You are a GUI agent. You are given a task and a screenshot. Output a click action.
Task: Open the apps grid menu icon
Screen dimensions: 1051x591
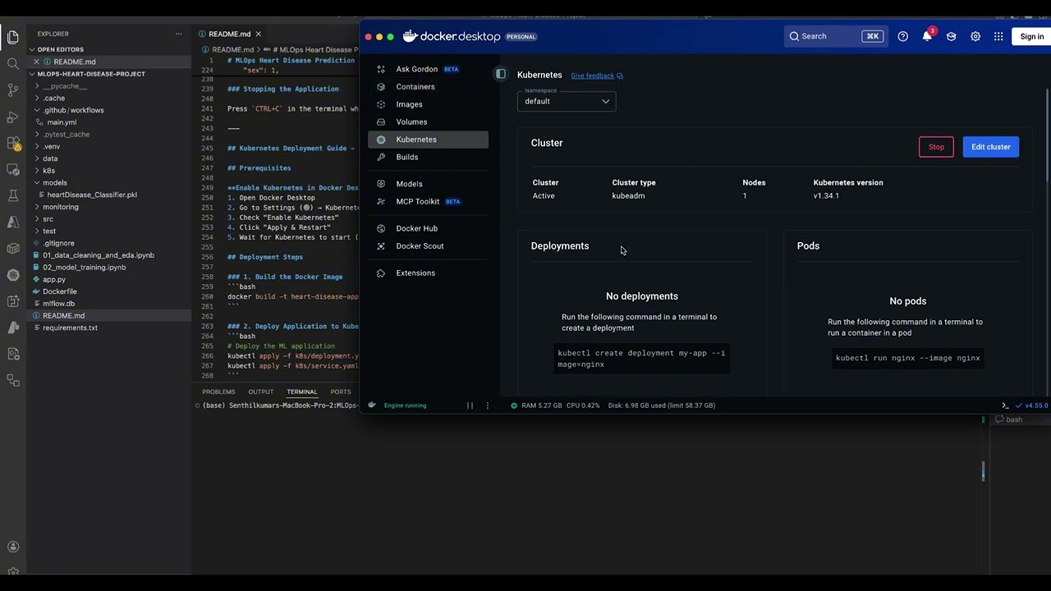[x=998, y=36]
